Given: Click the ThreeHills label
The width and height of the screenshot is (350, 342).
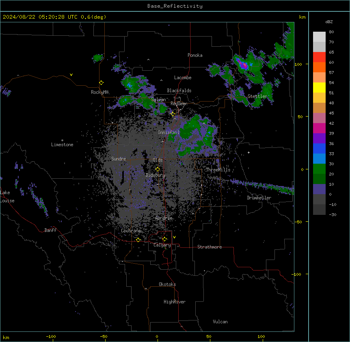Looking at the screenshot, I should coord(218,170).
